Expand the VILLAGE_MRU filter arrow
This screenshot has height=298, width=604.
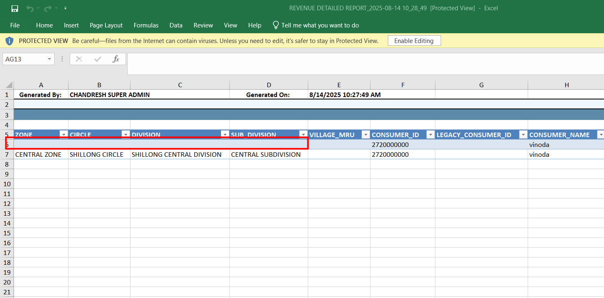pos(366,135)
